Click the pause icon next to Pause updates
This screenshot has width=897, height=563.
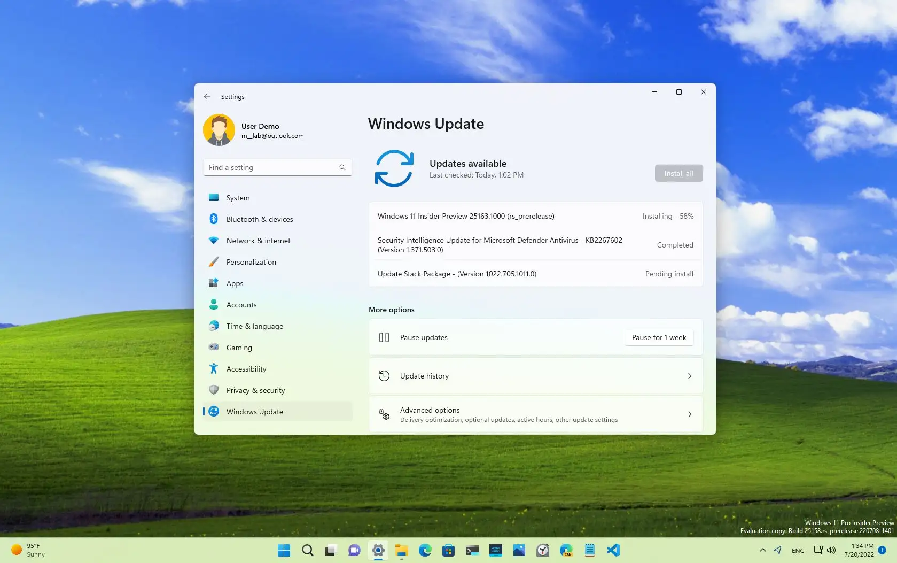(384, 337)
